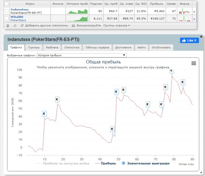This screenshot has width=205, height=176.
Task: Open the 'Статистика' tab
Action: (72, 48)
